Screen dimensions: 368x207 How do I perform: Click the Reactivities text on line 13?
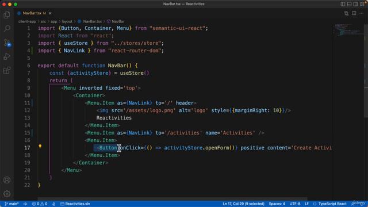point(114,118)
